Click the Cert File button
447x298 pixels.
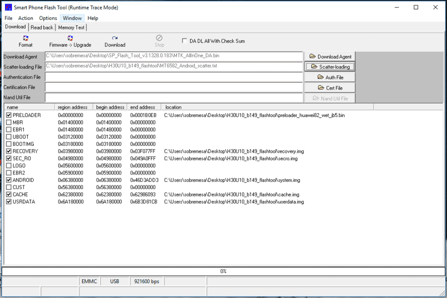[x=330, y=88]
